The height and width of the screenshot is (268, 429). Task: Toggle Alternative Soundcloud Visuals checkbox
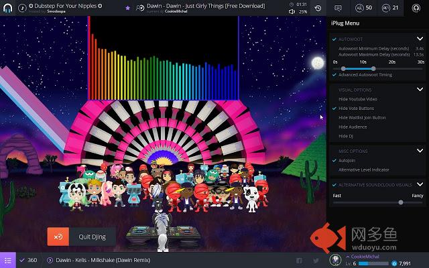(x=334, y=185)
